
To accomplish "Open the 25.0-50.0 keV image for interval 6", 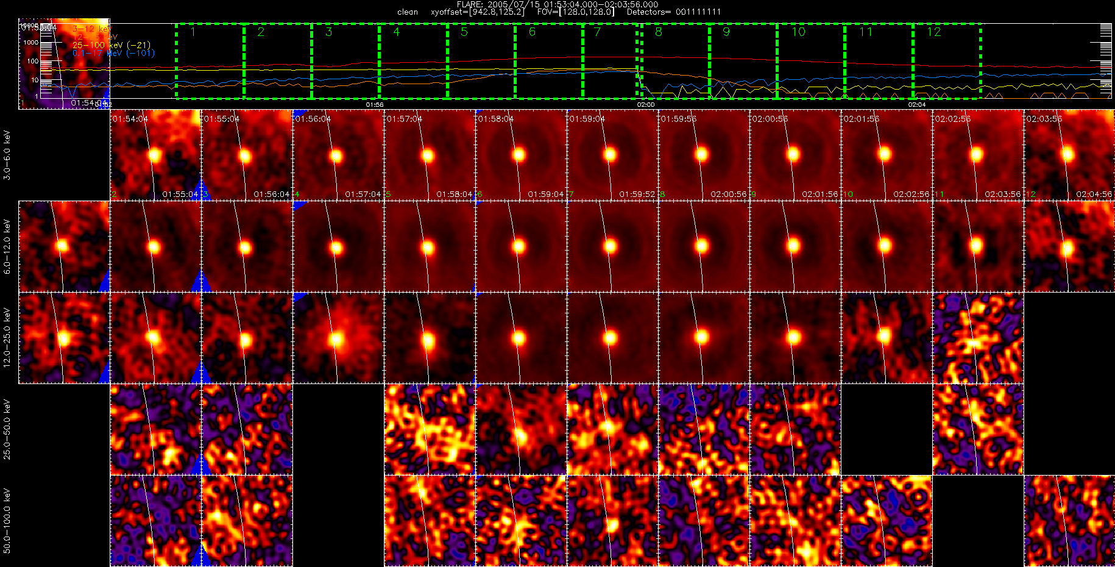I will [521, 429].
